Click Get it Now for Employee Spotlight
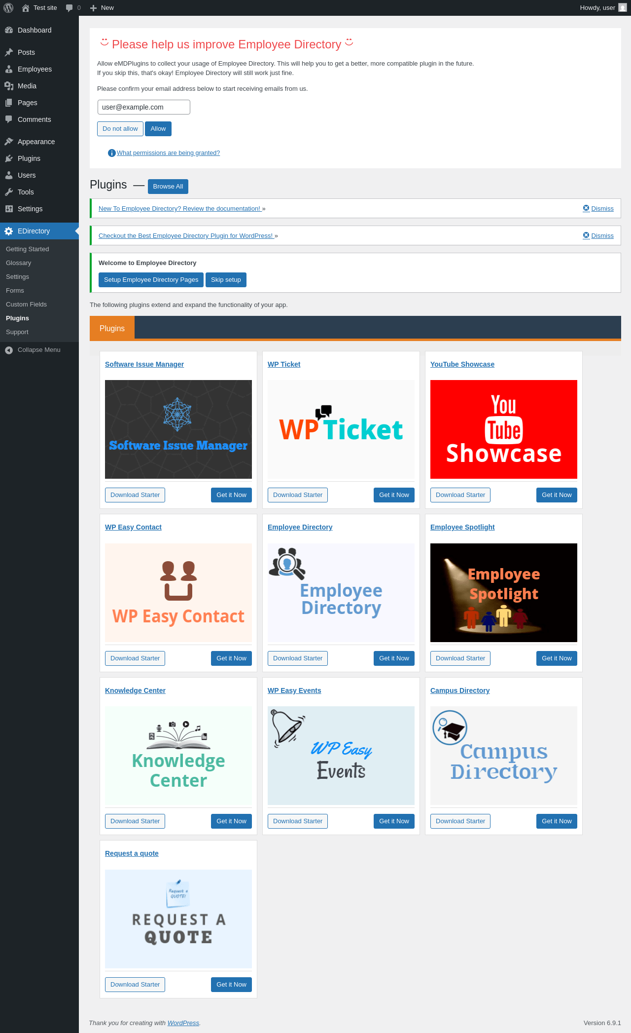Viewport: 631px width, 1033px height. point(557,658)
